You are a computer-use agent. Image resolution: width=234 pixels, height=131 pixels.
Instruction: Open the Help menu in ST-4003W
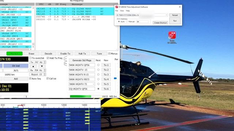pyautogui.click(x=128, y=11)
